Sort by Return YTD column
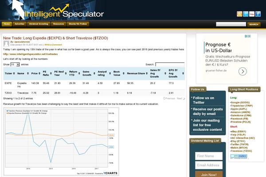 pos(74,73)
